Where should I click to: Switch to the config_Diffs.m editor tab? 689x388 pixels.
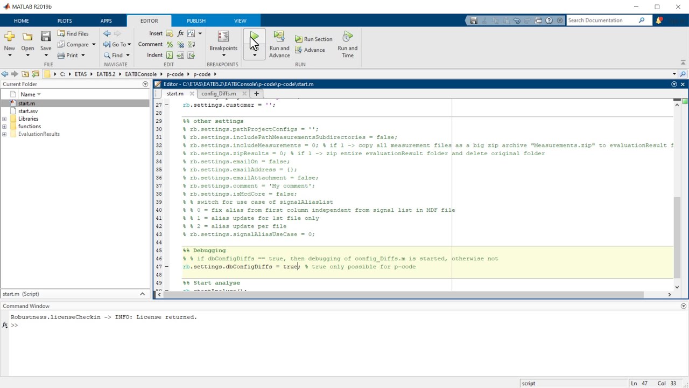[219, 93]
